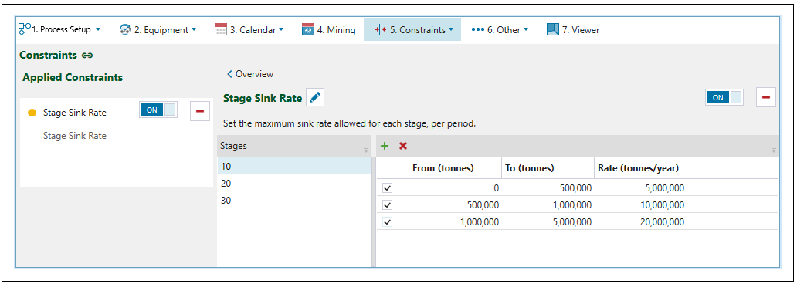
Task: Open the Equipment tab
Action: point(158,30)
